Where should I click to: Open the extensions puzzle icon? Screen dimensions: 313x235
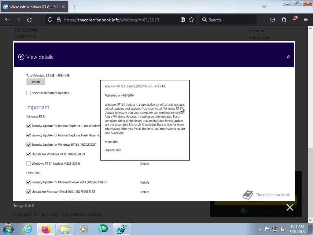click(x=284, y=20)
